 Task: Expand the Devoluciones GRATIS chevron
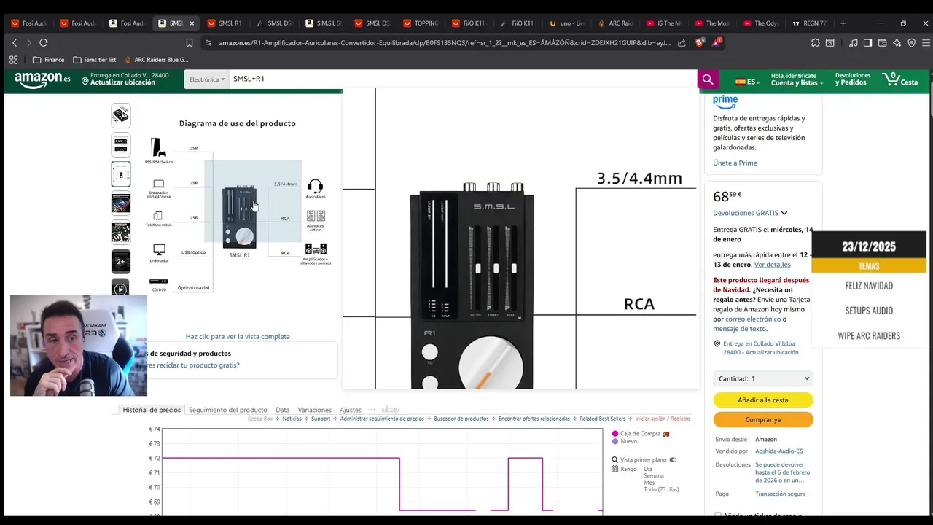[784, 213]
